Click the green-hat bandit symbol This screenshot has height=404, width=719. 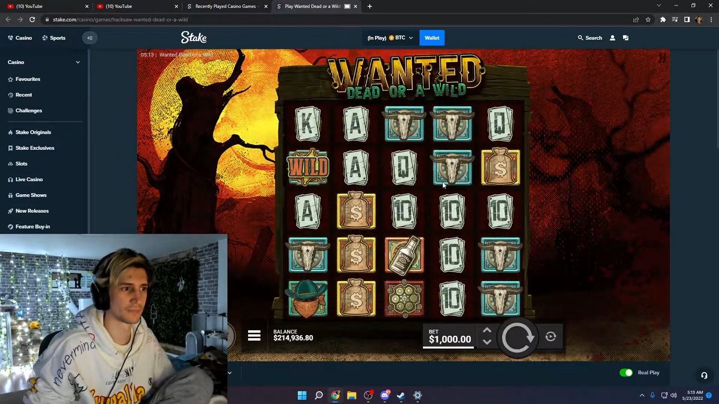click(308, 298)
